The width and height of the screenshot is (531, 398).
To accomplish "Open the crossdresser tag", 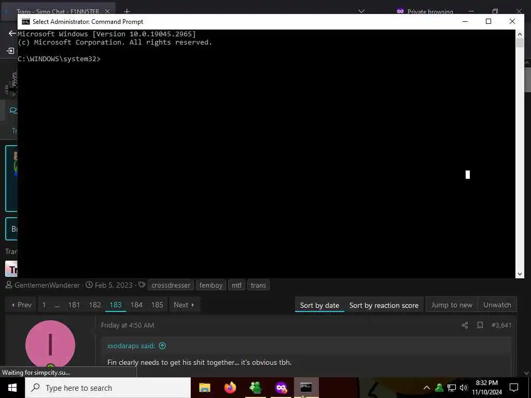I will pos(171,286).
